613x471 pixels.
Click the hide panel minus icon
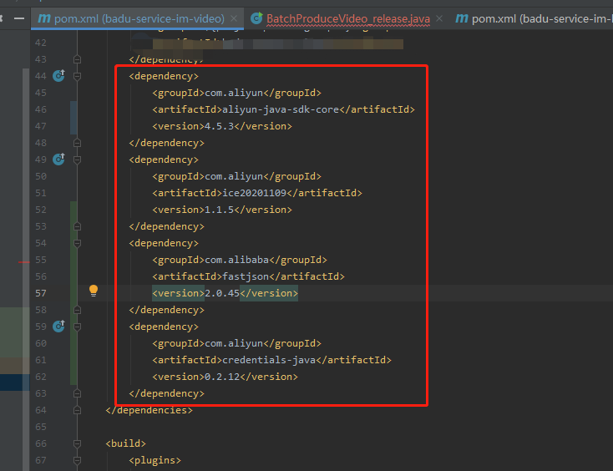coord(18,18)
